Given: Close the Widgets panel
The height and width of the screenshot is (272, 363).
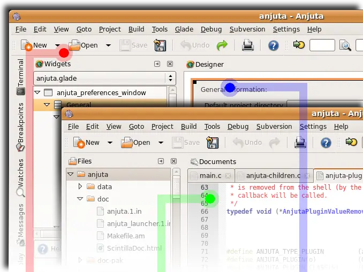Looking at the screenshot, I should pyautogui.click(x=170, y=64).
